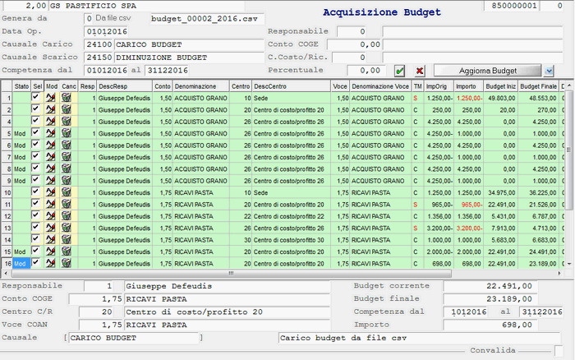The height and width of the screenshot is (360, 575).
Task: Click the Canc delete icon in row 12
Action: (67, 216)
